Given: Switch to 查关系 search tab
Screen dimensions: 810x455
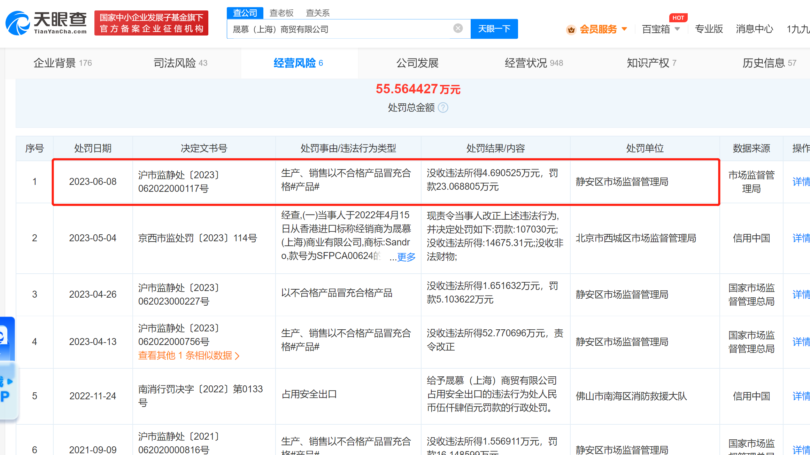Looking at the screenshot, I should [x=317, y=13].
